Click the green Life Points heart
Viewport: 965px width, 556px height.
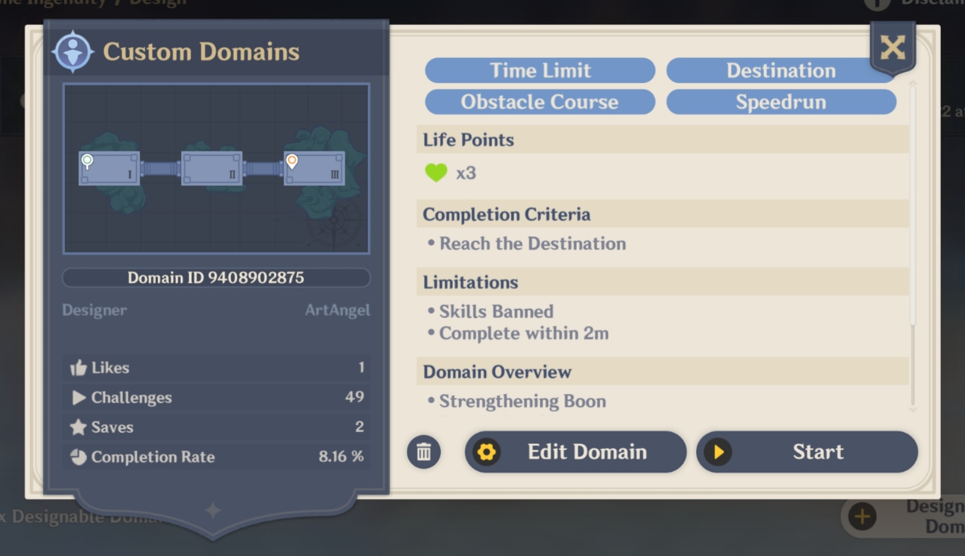pos(436,173)
